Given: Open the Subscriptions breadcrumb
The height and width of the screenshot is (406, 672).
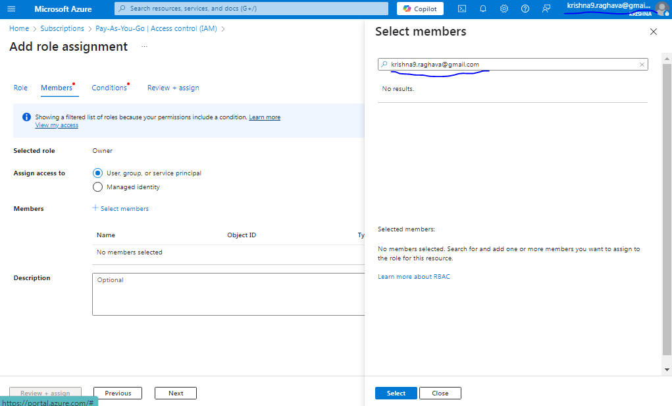Looking at the screenshot, I should coord(62,28).
